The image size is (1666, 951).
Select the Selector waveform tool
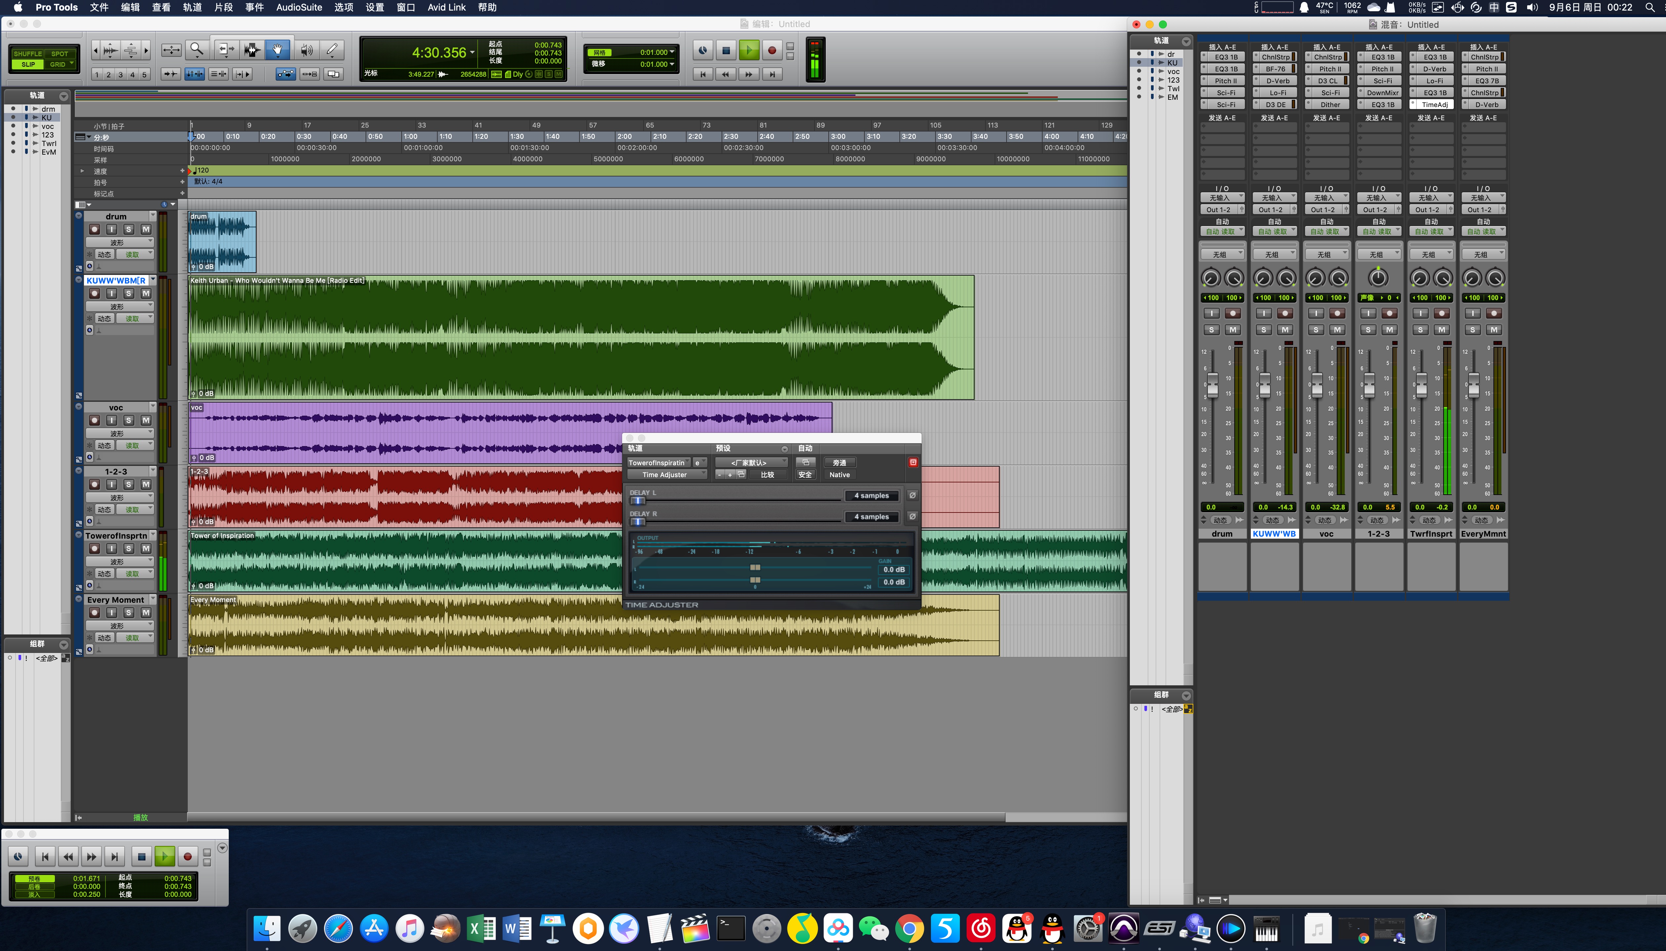252,50
